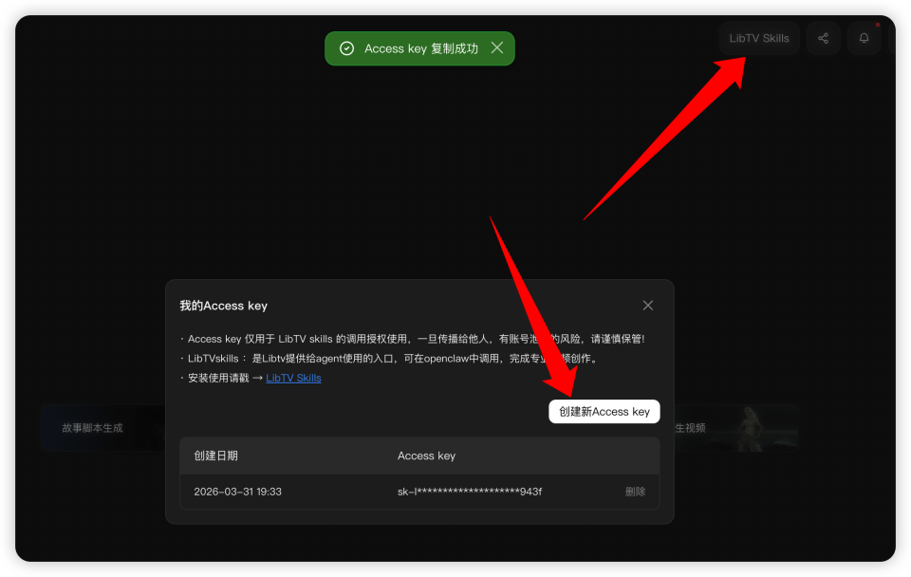Screen dimensions: 911x577
Task: Click the Access key column header
Action: [425, 456]
